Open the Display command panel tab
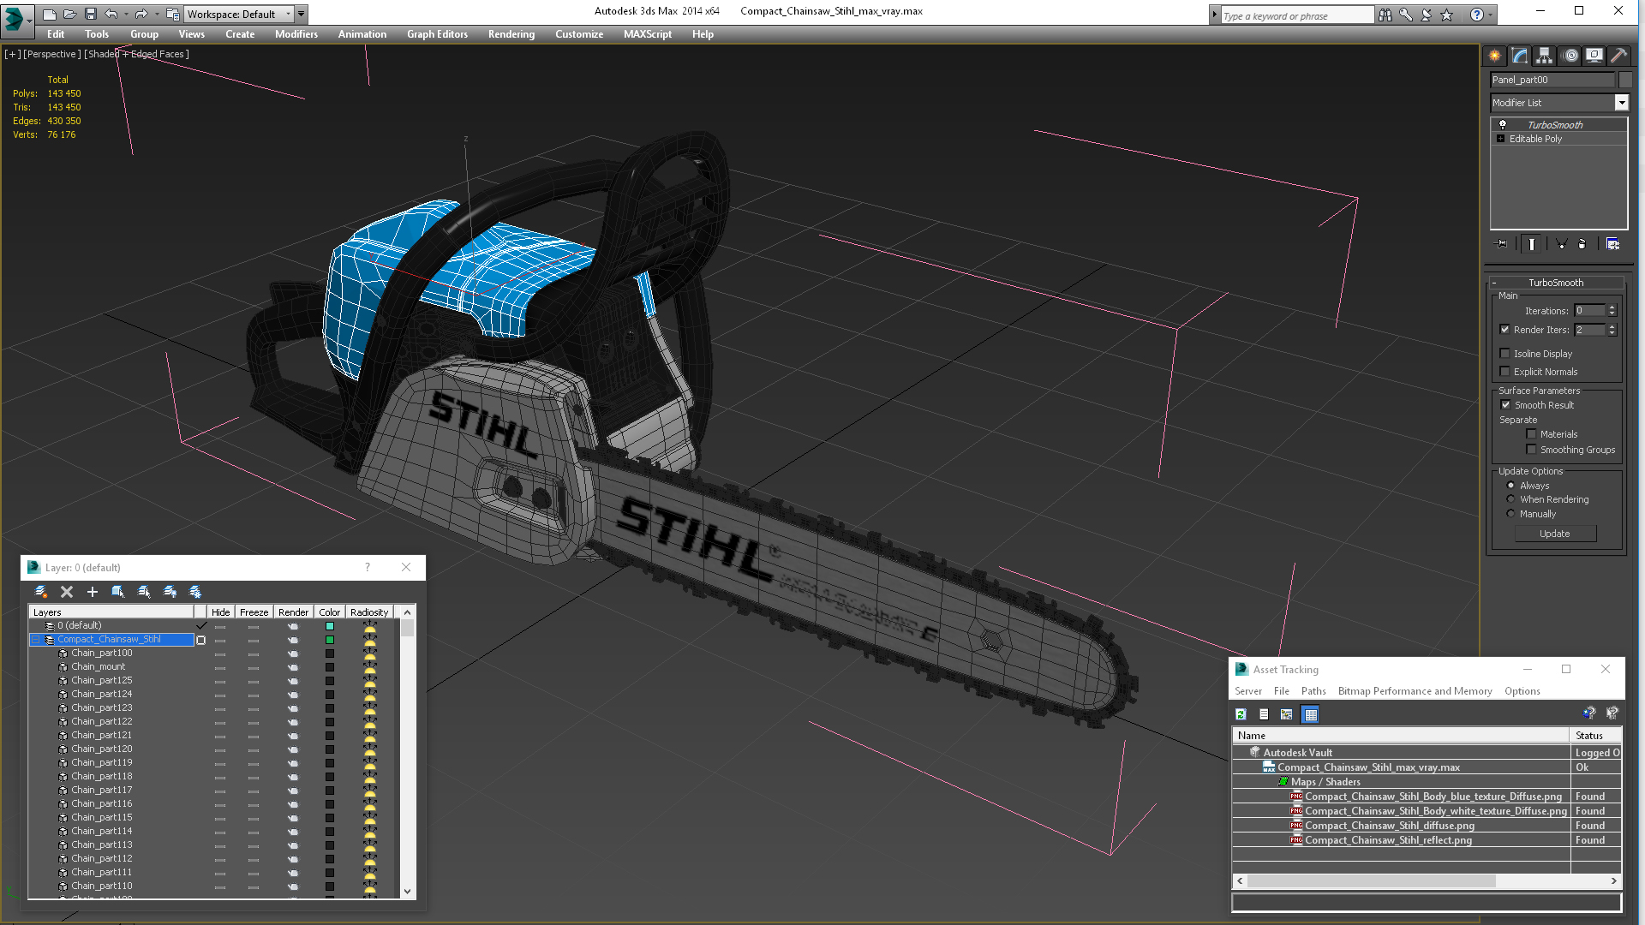Screen dimensions: 1645x925 (1594, 56)
